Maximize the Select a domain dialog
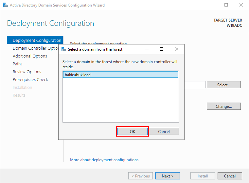Image resolution: width=249 pixels, height=183 pixels. pyautogui.click(x=162, y=49)
